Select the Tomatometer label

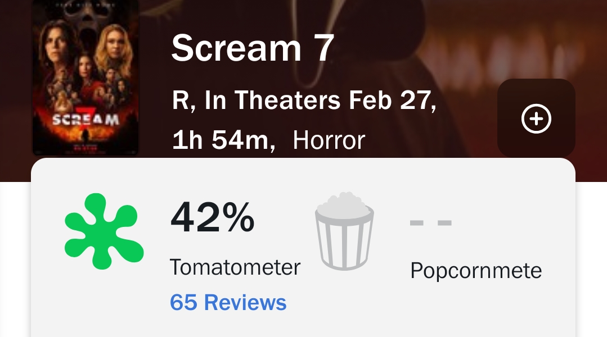235,267
